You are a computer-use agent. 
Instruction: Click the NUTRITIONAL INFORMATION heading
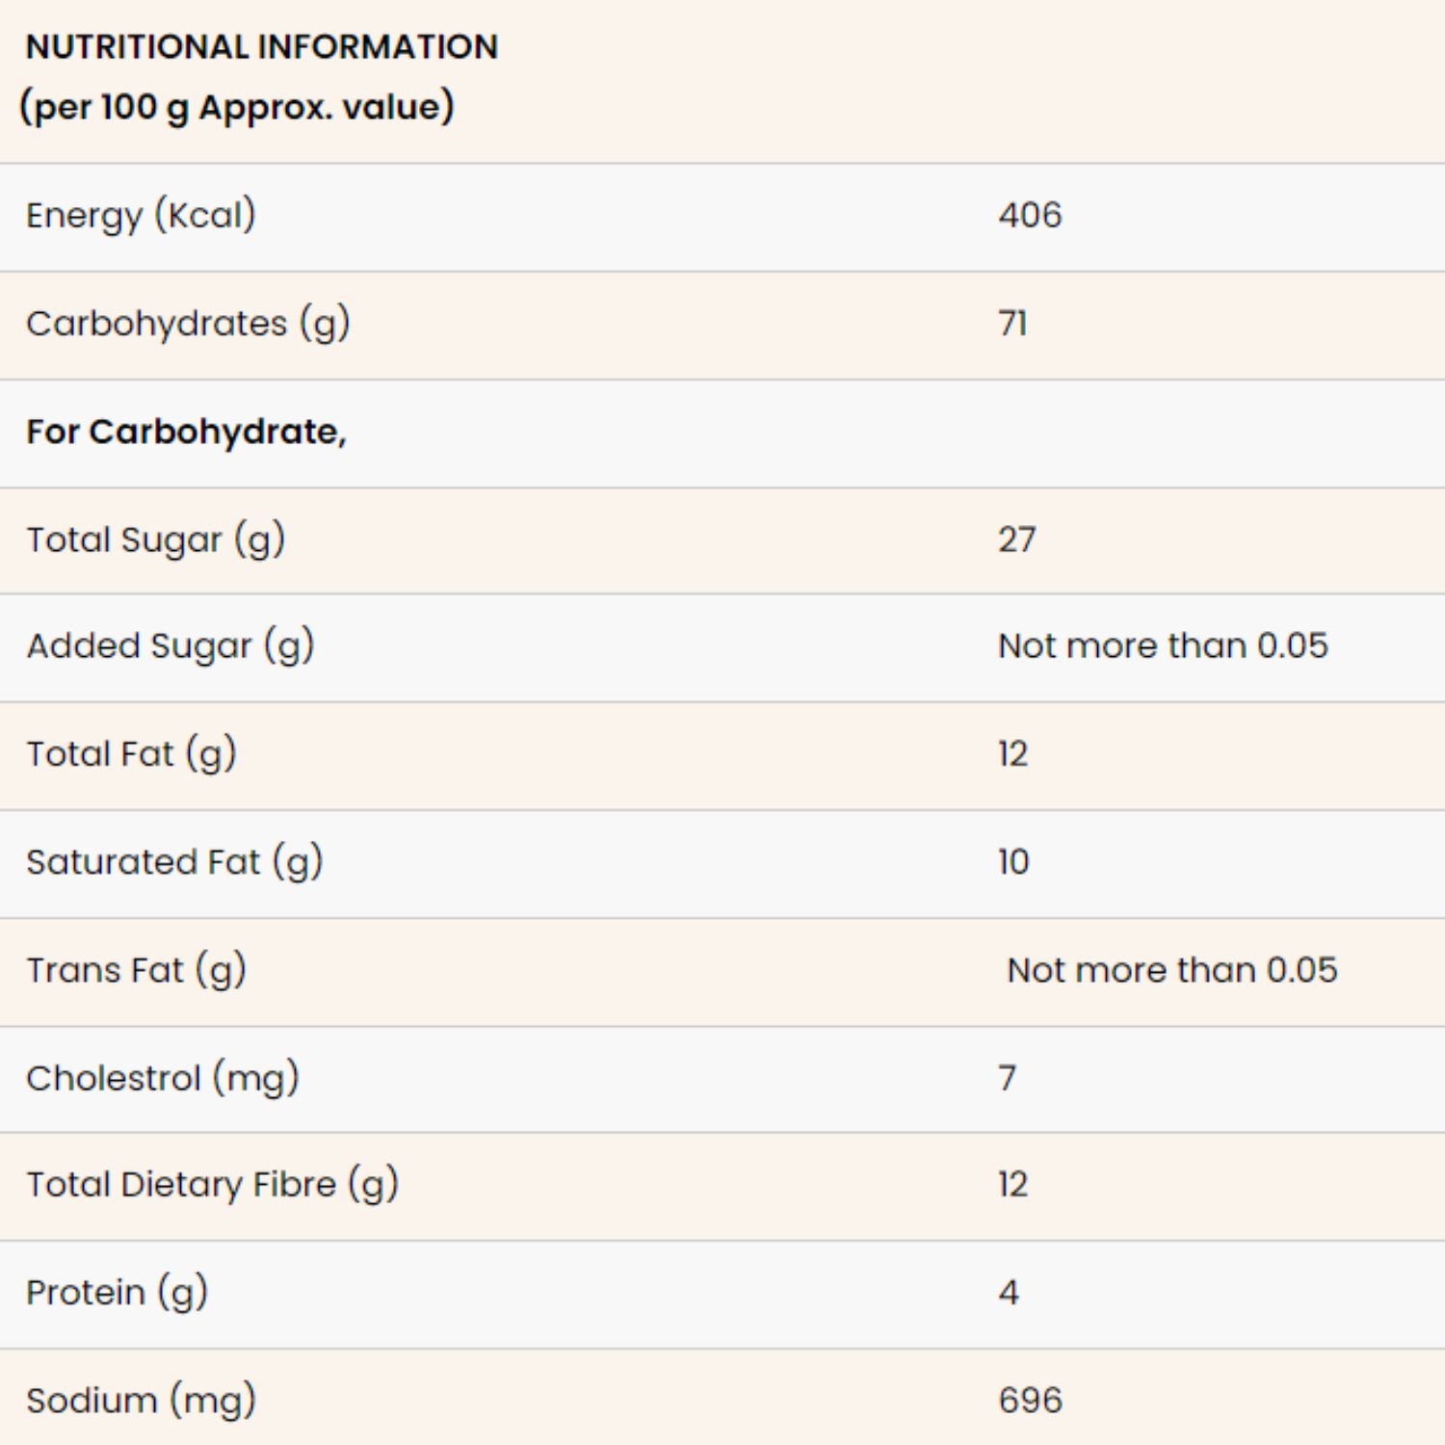262,46
